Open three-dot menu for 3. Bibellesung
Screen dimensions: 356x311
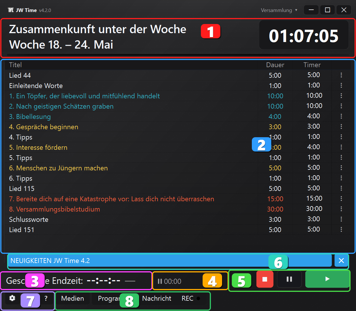(341, 116)
